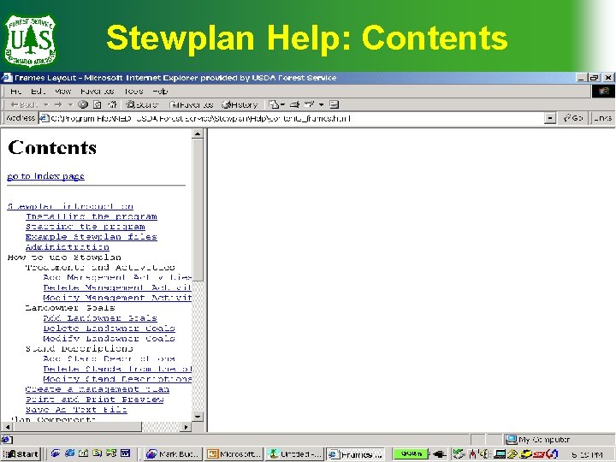The width and height of the screenshot is (616, 462).
Task: Click the Windows Start button
Action: 21,454
